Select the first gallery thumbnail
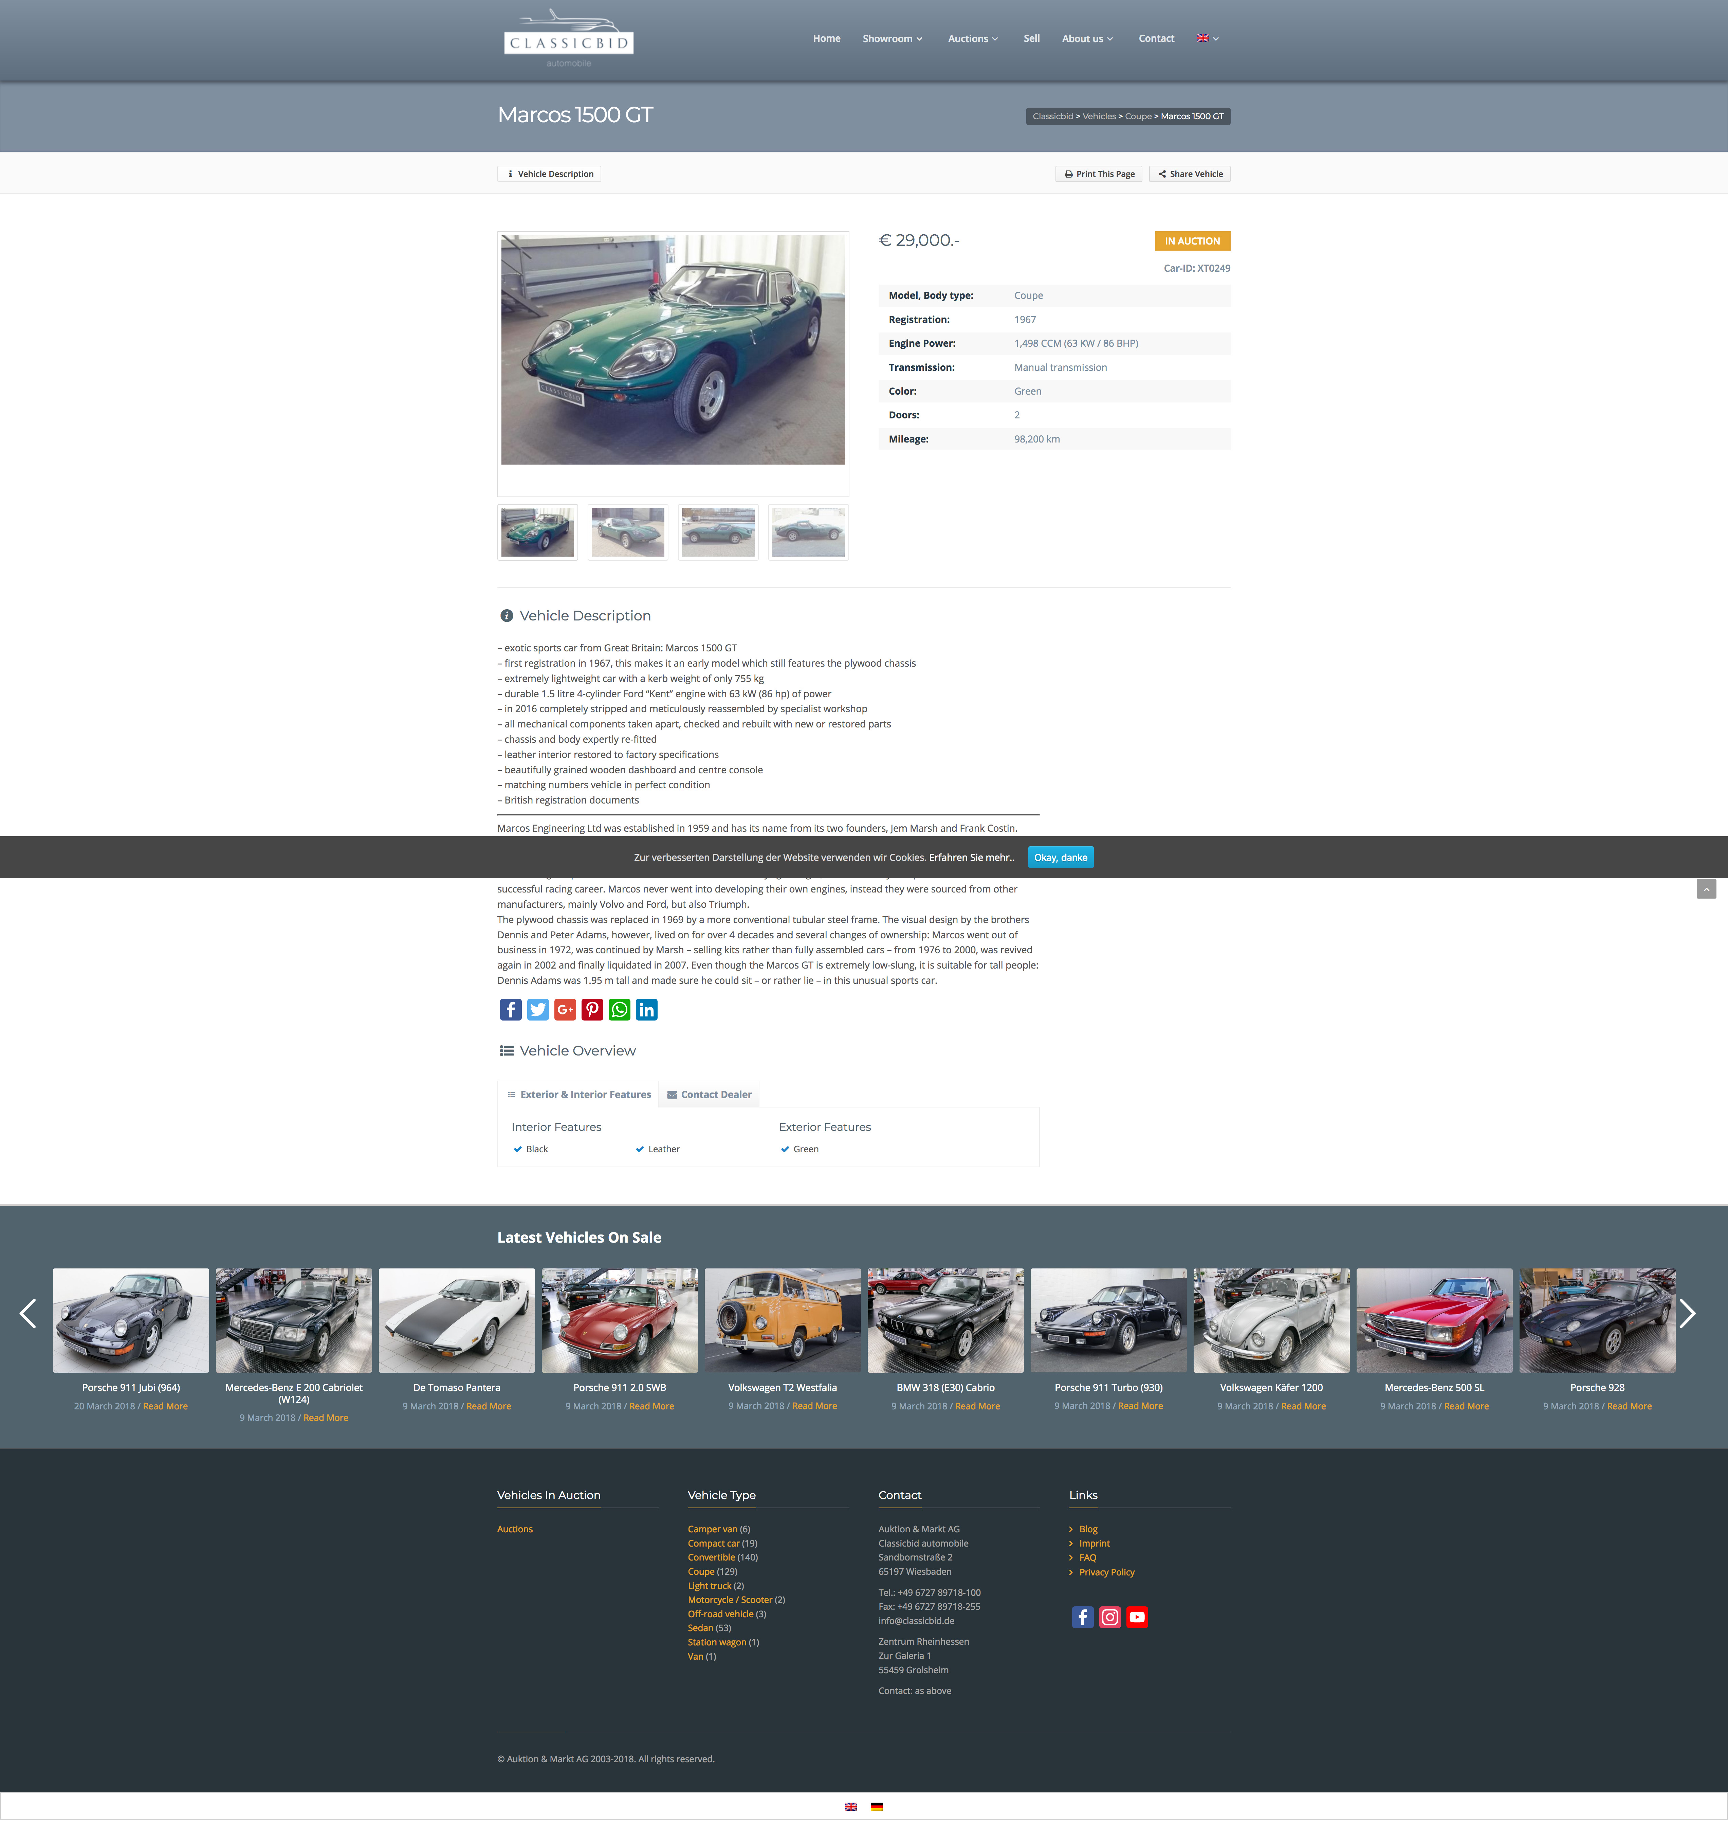This screenshot has width=1728, height=1840. pos(537,532)
